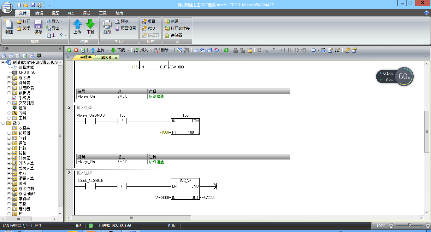431x232 pixels.
Task: Switch to the PLC ribbon tab
Action: 71,13
